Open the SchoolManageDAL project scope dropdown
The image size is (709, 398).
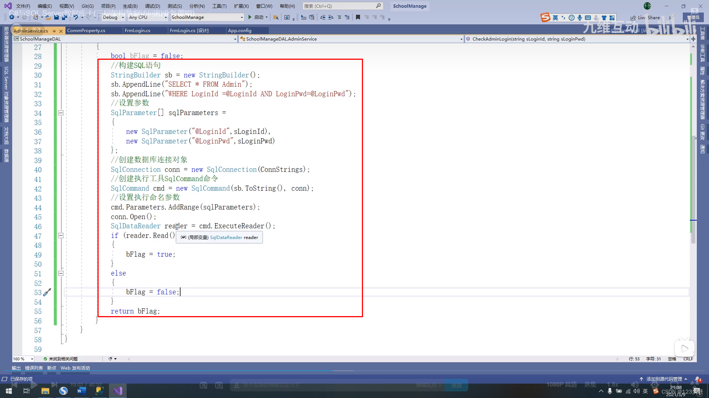tap(125, 39)
